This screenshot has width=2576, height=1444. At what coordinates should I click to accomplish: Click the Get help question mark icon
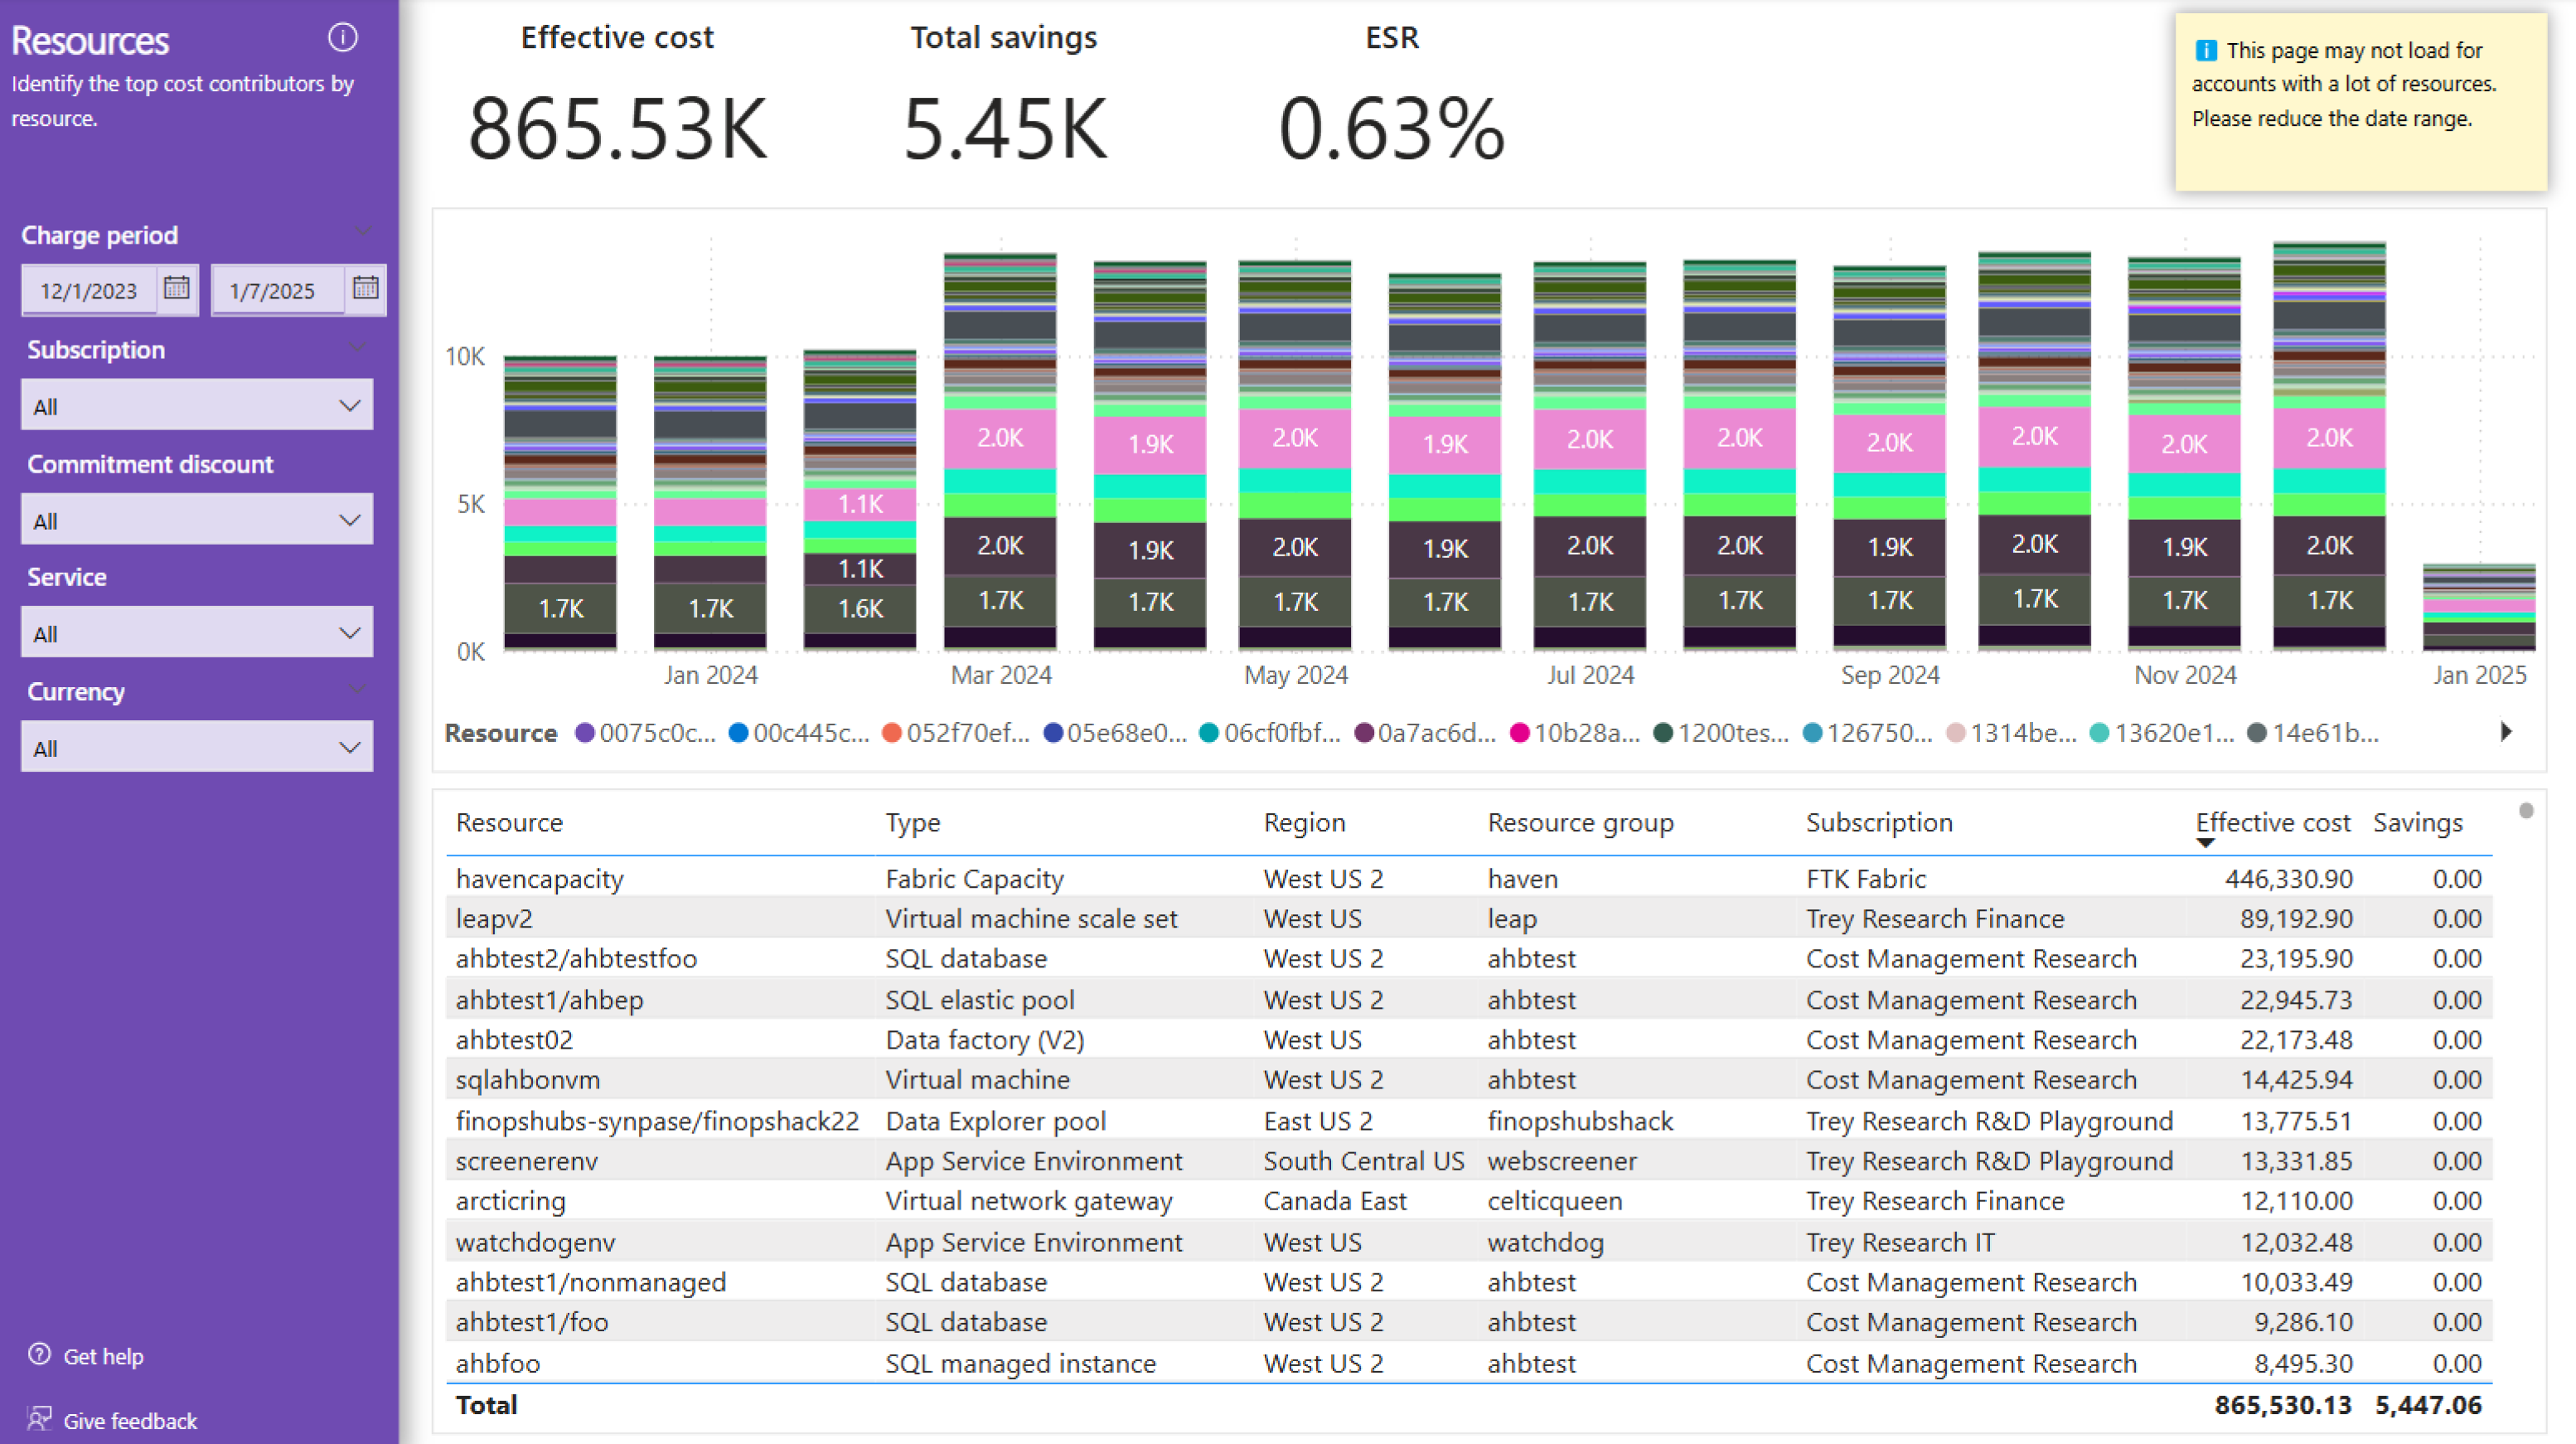coord(39,1354)
